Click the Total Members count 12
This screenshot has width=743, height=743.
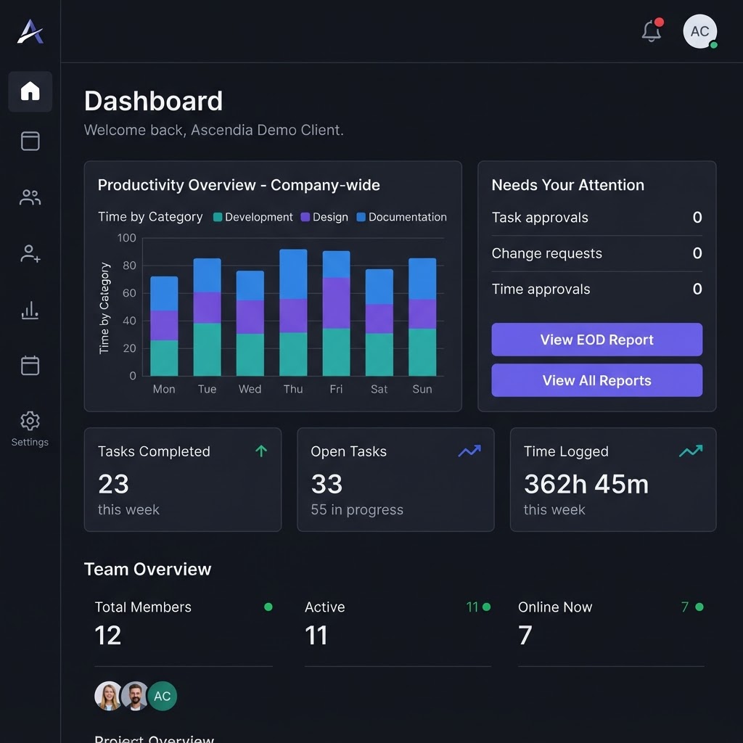(x=108, y=635)
